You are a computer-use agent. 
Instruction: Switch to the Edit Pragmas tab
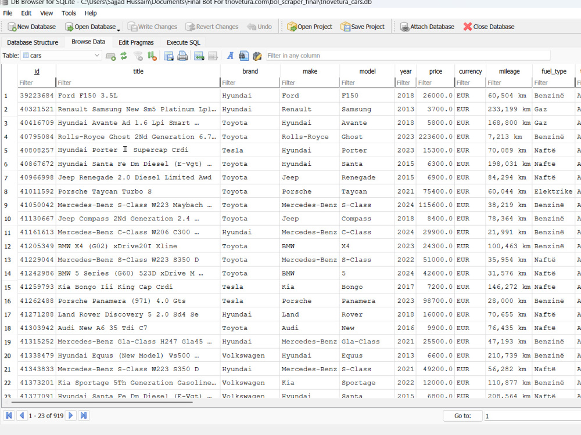(x=136, y=42)
